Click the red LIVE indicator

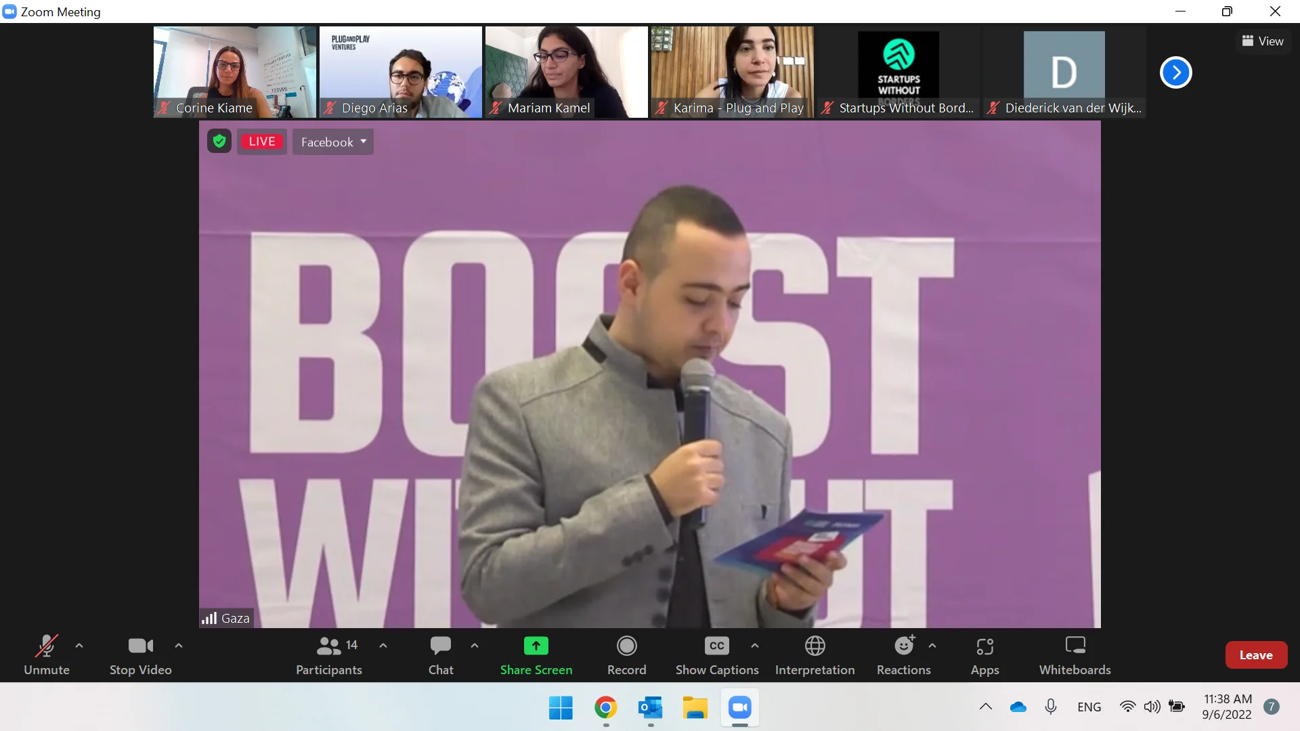coord(262,141)
